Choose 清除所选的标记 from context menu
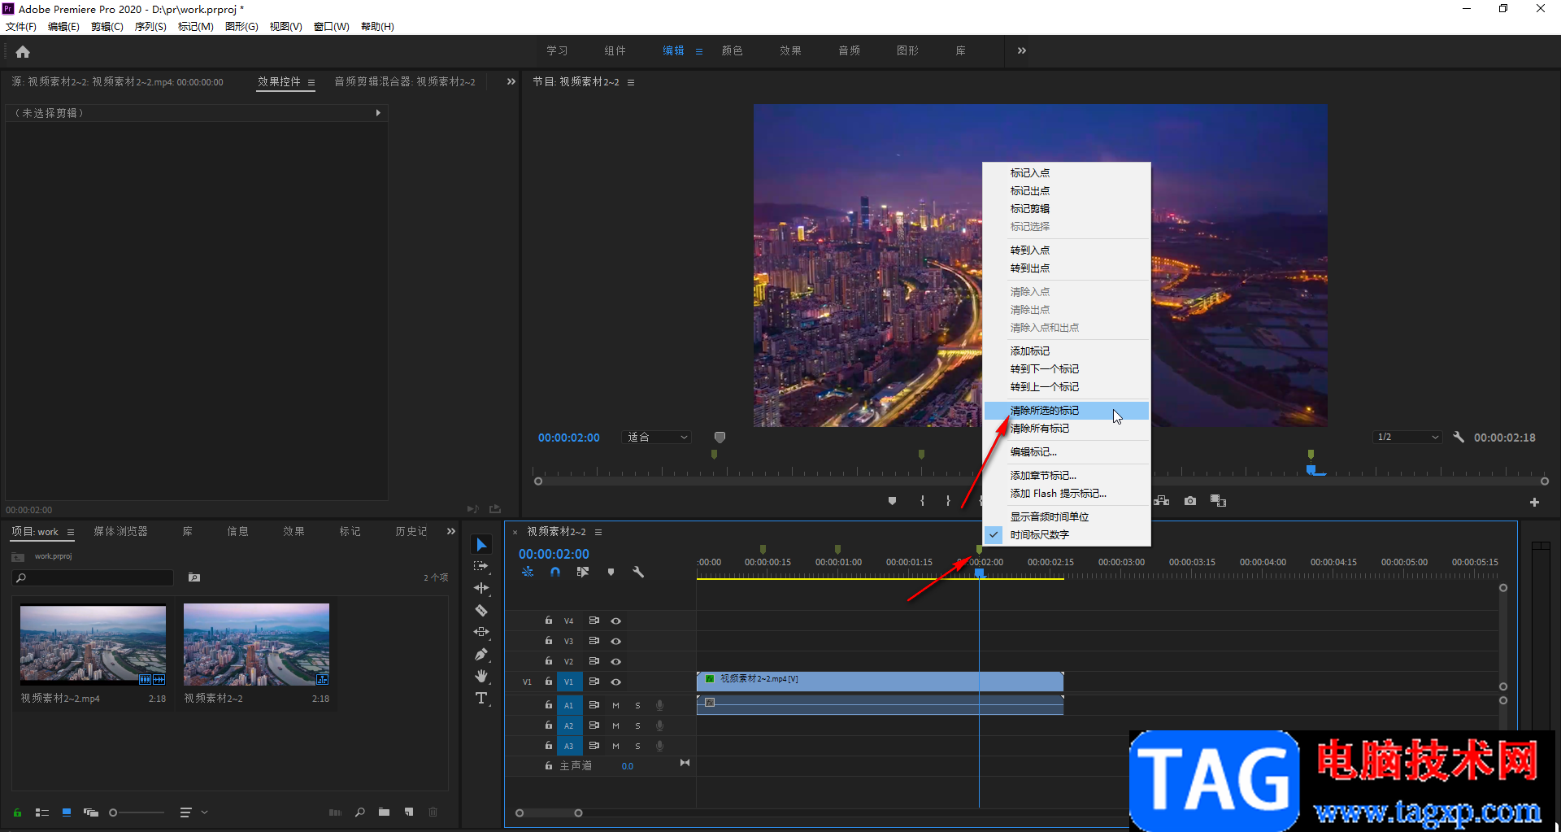1561x832 pixels. pyautogui.click(x=1067, y=410)
